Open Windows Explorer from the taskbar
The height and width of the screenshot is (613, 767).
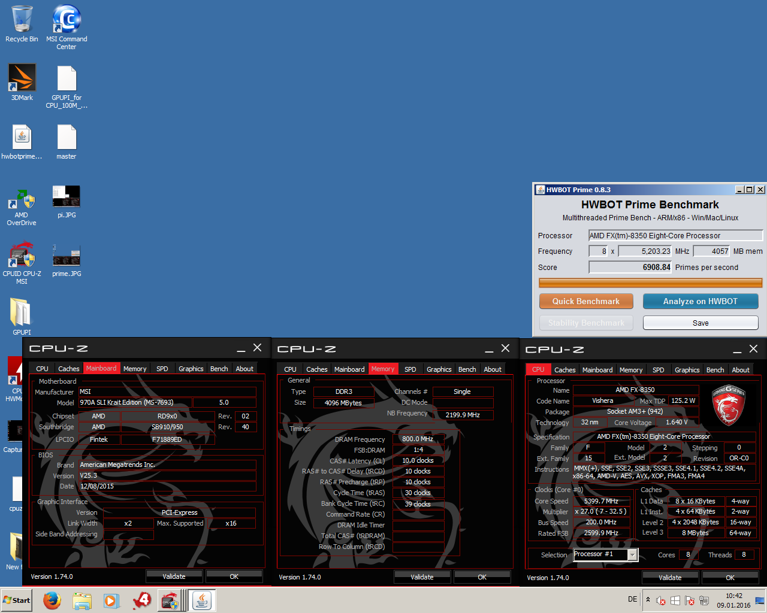coord(81,600)
